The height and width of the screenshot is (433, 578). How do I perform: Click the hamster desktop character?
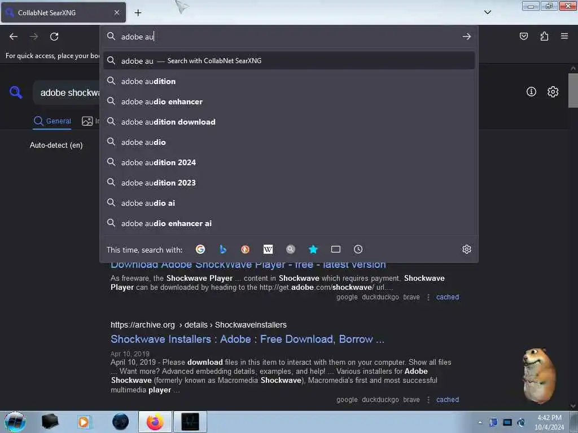point(539,375)
